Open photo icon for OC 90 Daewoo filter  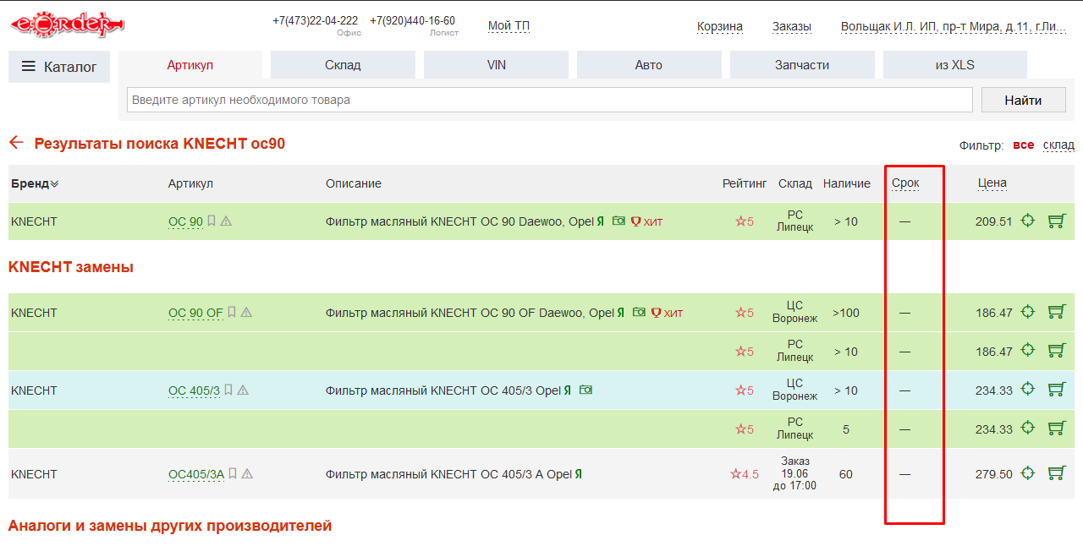(x=618, y=221)
